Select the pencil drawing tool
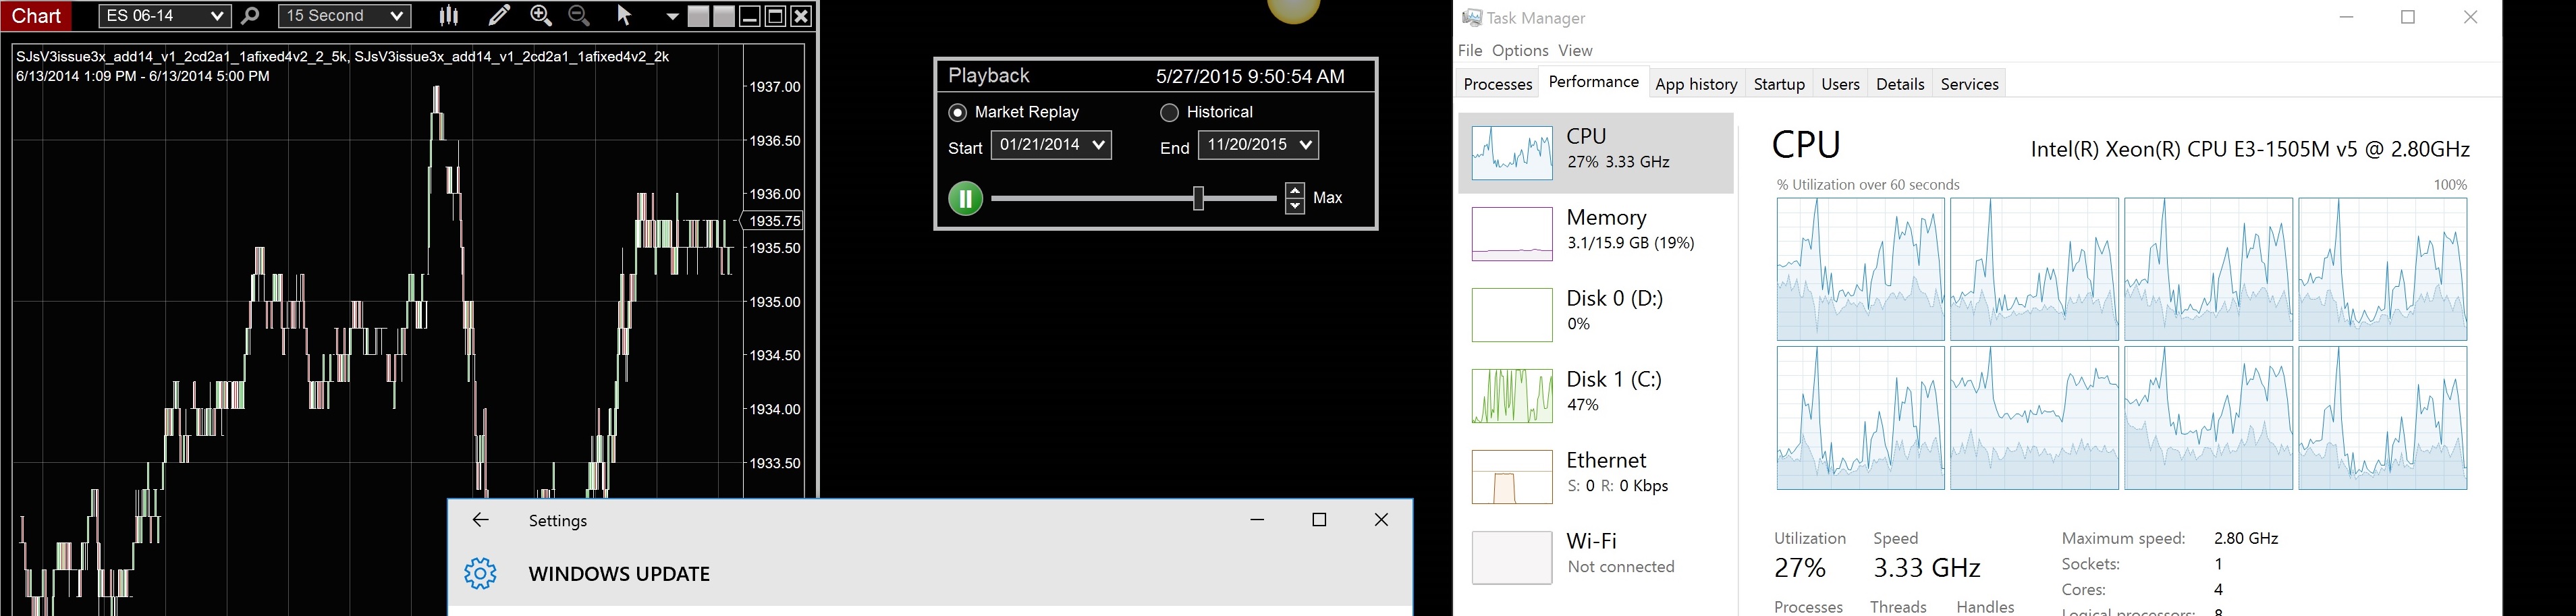Viewport: 2576px width, 616px height. 498,15
